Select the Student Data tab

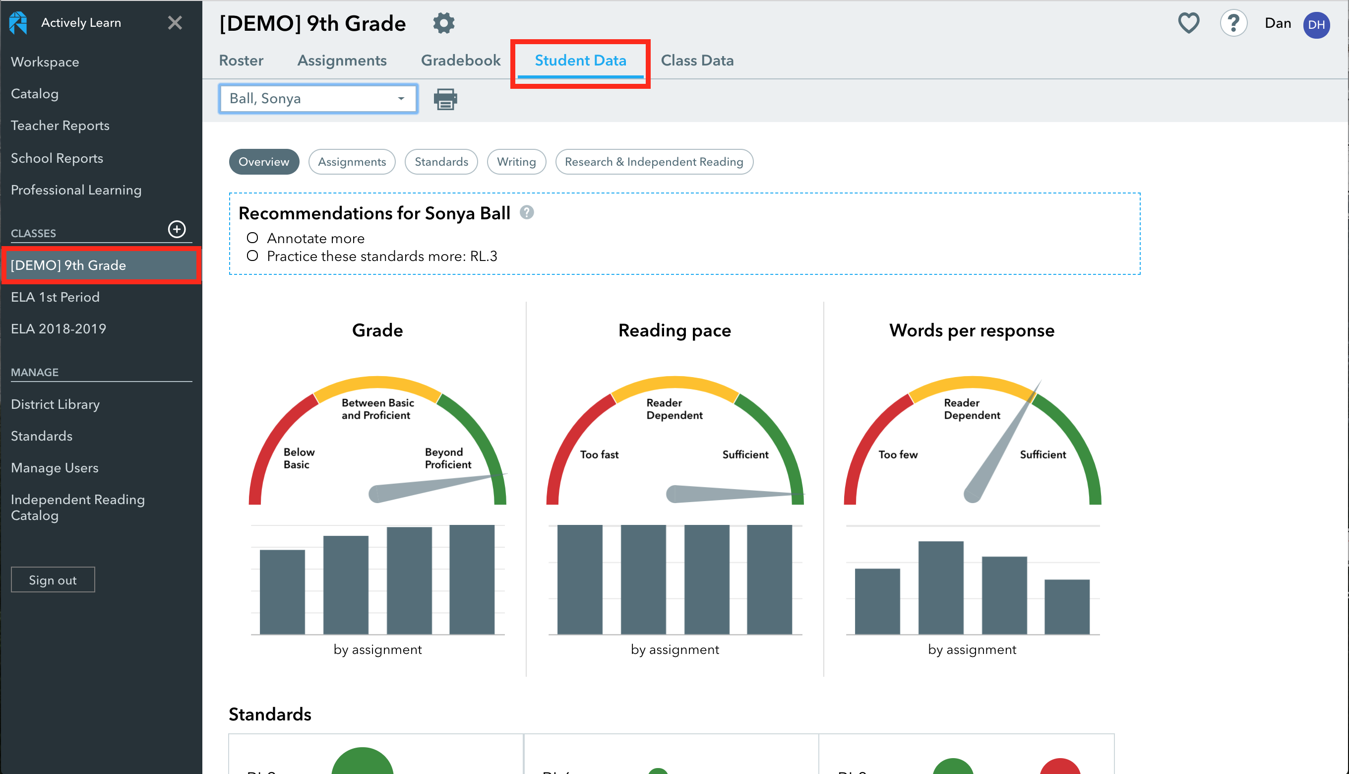(x=580, y=61)
